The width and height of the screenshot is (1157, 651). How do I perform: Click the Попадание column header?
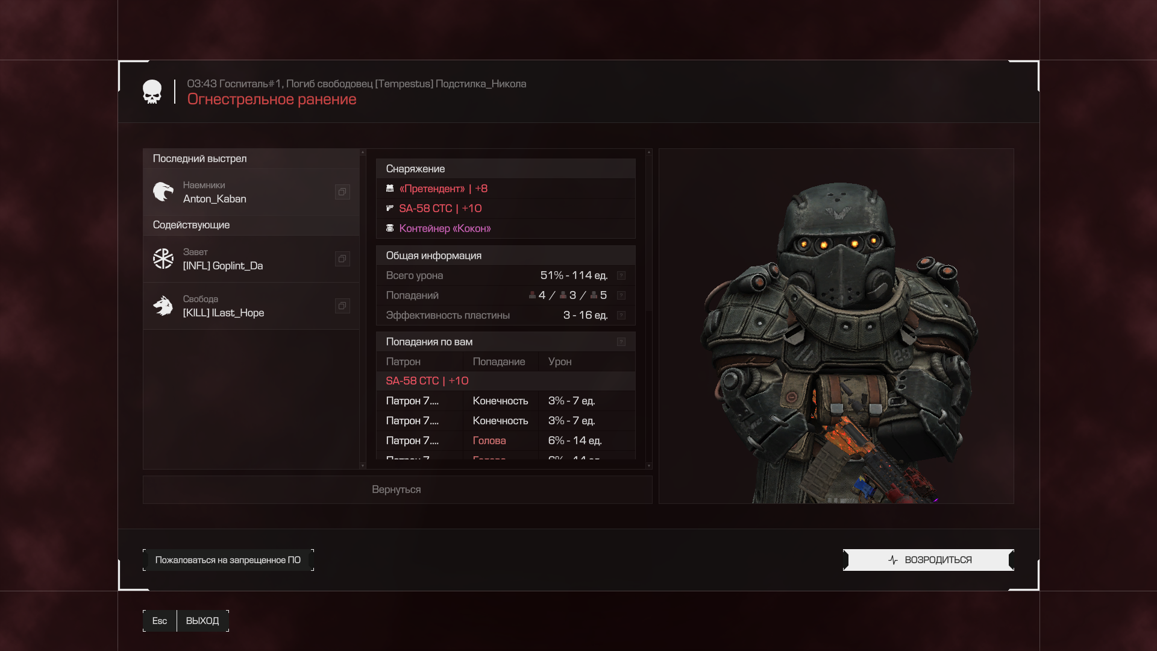[x=501, y=362]
